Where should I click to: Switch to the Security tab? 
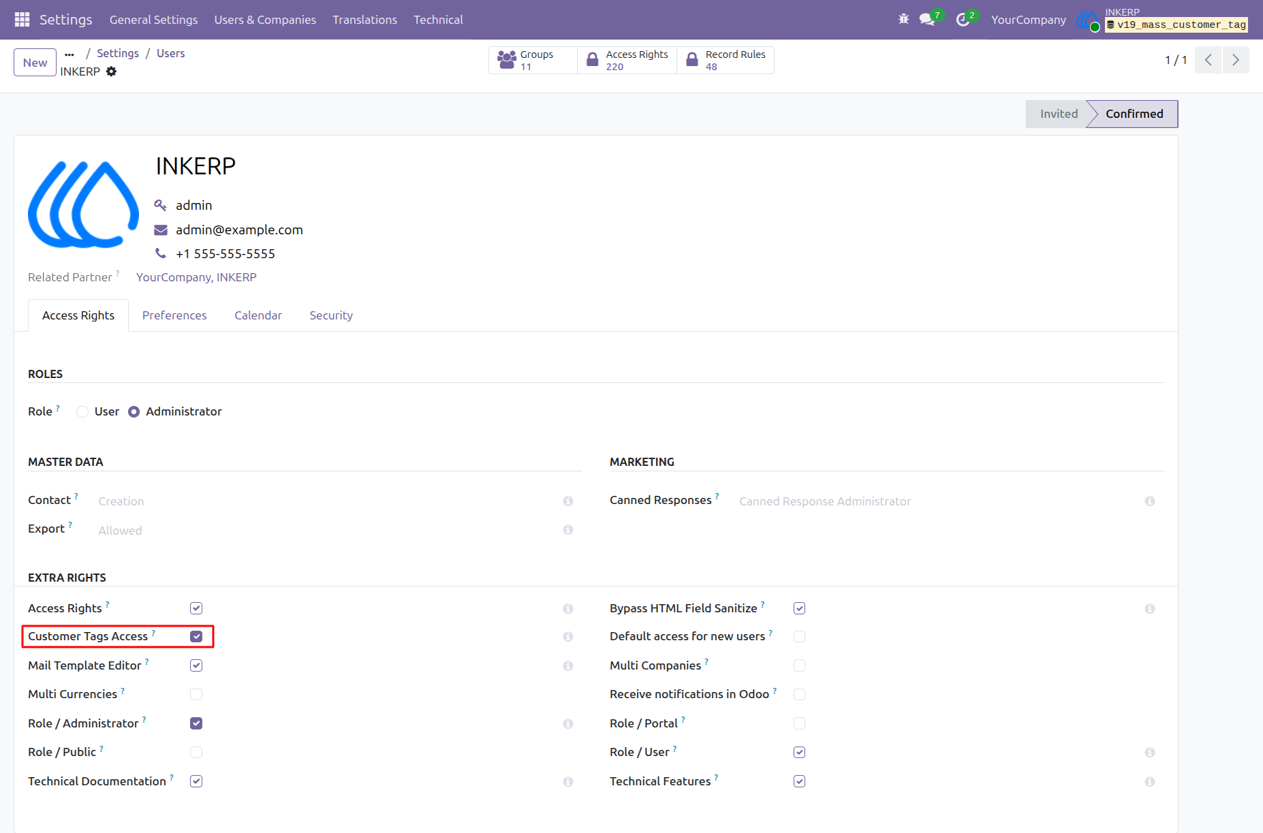pyautogui.click(x=331, y=315)
